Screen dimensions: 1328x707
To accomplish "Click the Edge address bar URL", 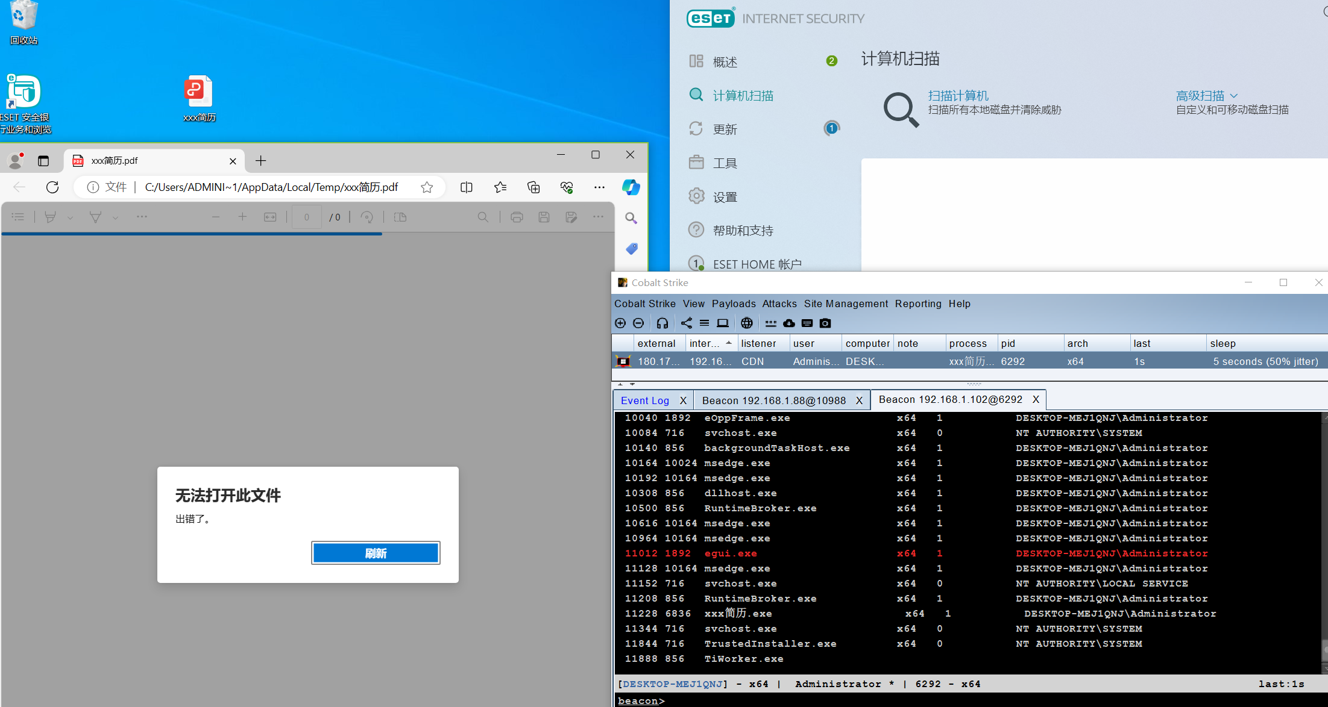I will (x=271, y=187).
